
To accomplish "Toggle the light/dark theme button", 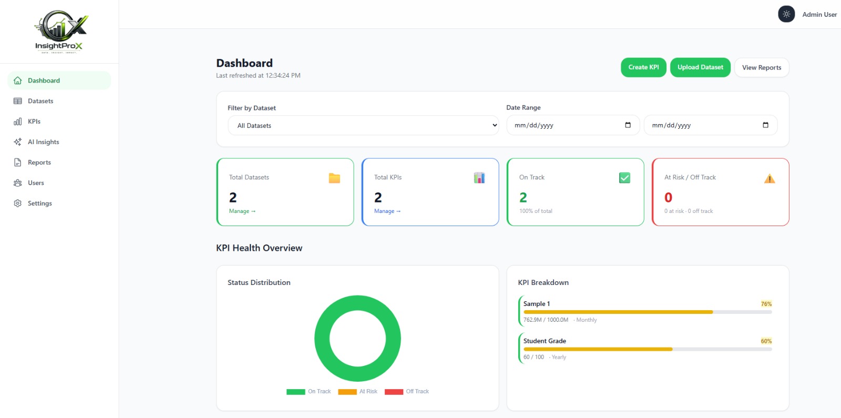I will click(786, 14).
